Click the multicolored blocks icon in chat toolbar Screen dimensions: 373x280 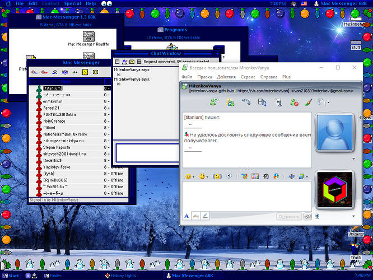pyautogui.click(x=276, y=176)
